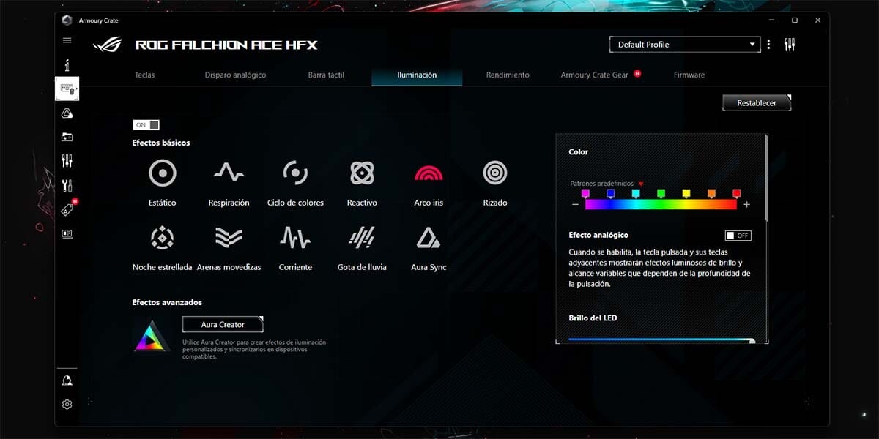Click the ROG Falchion Ace HFX title
This screenshot has width=879, height=439.
point(226,45)
